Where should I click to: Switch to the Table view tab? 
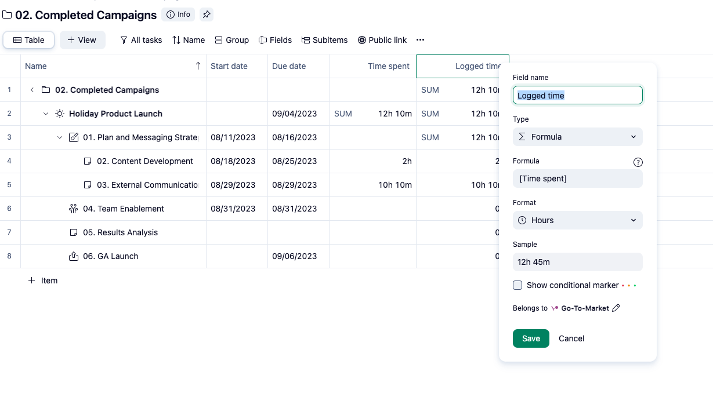click(29, 40)
